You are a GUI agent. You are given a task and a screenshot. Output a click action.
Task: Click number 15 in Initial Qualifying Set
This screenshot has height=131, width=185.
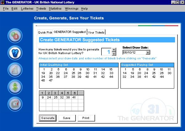[x=111, y=69]
